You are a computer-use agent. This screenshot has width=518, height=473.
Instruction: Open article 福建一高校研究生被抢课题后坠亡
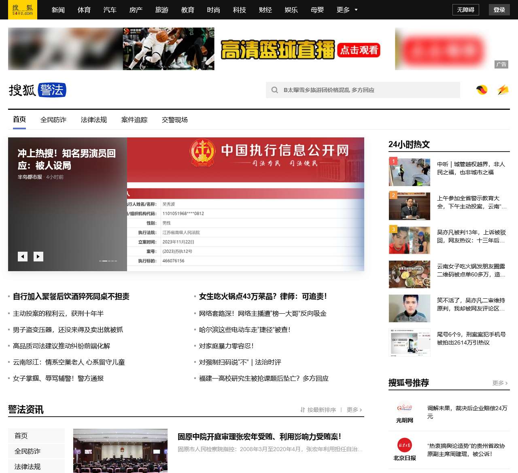[264, 378]
